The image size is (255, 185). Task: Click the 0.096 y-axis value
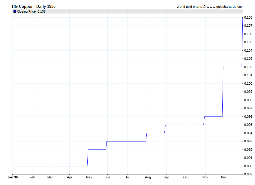click(248, 117)
